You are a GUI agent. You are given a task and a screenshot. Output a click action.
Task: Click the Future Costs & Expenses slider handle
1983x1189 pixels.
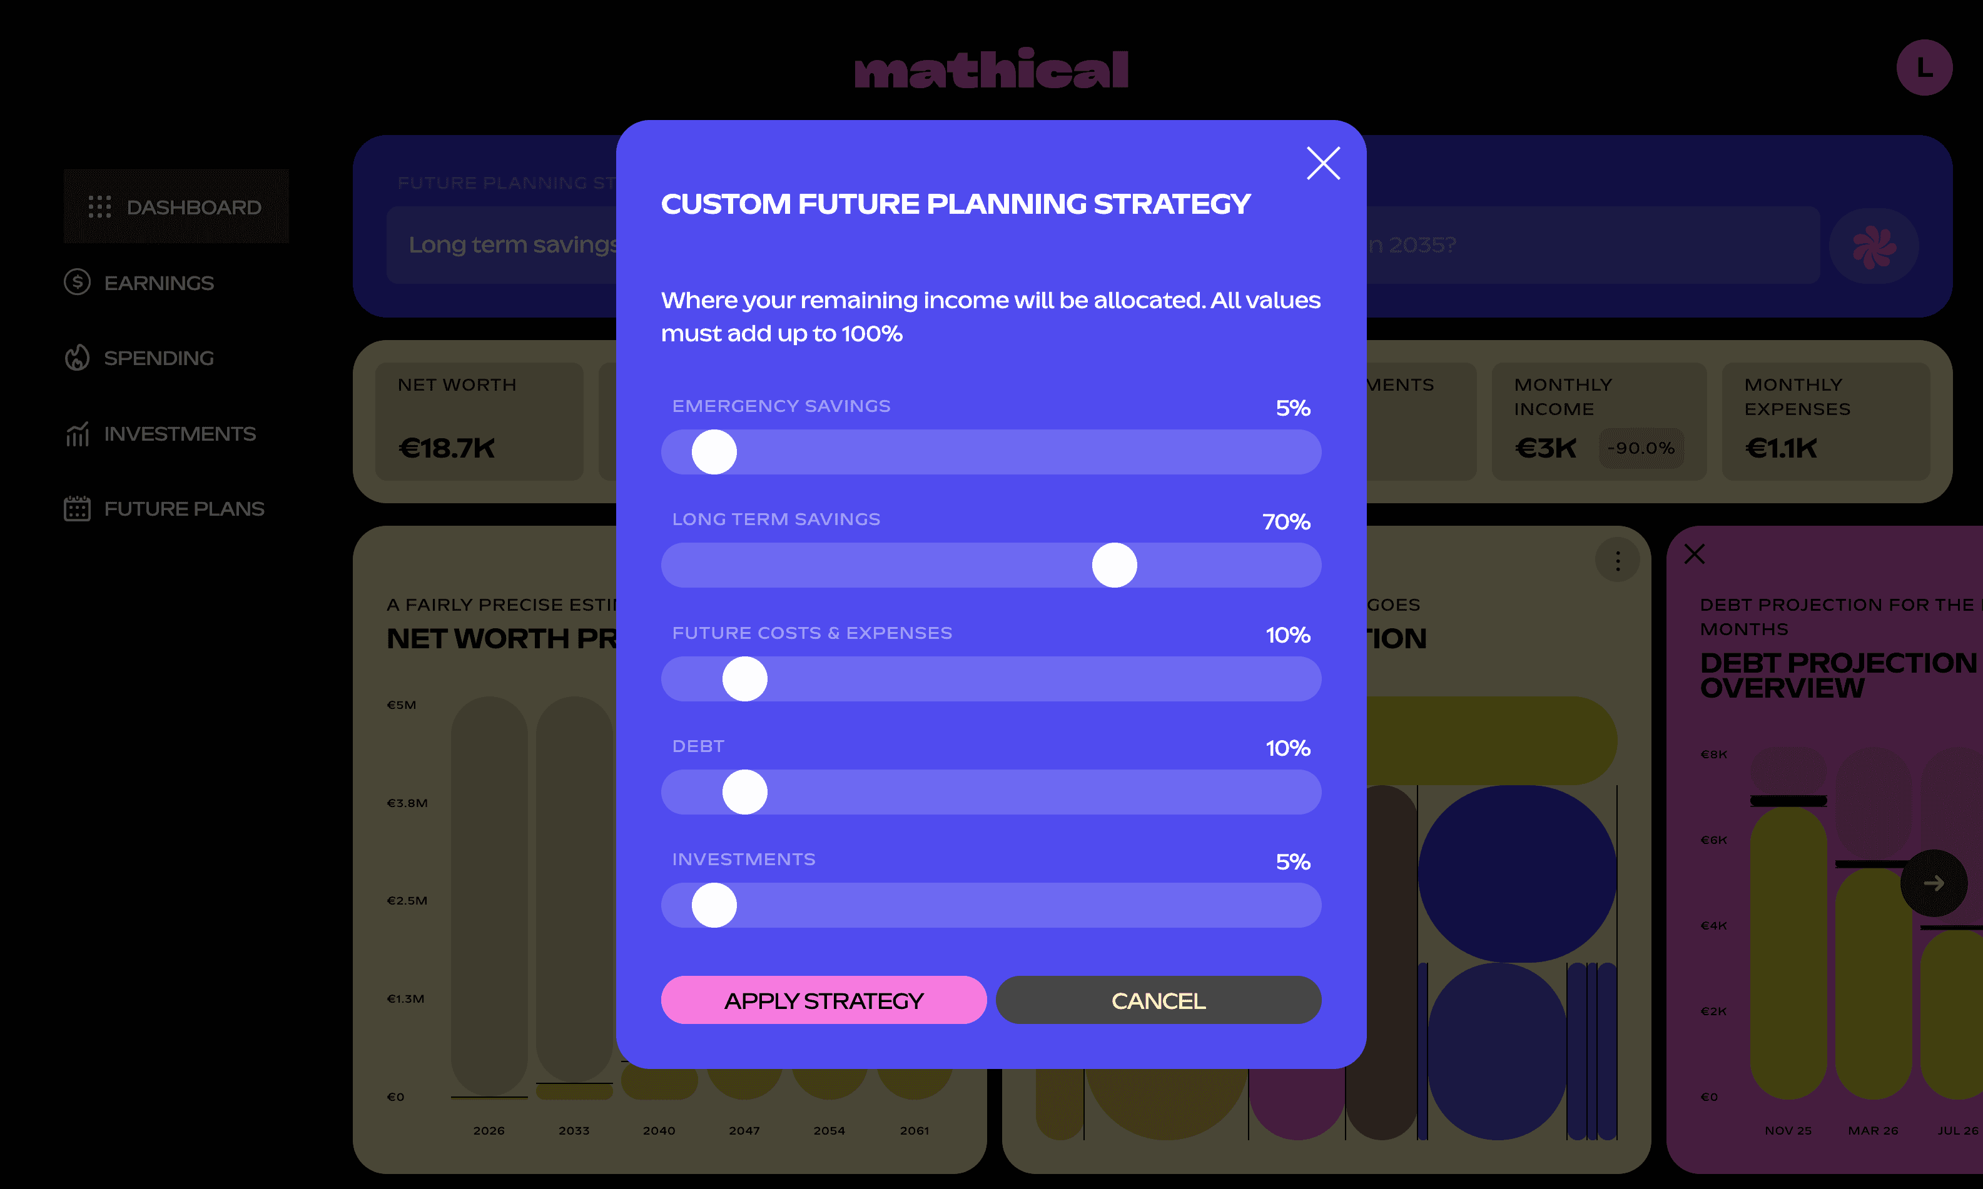(x=744, y=679)
